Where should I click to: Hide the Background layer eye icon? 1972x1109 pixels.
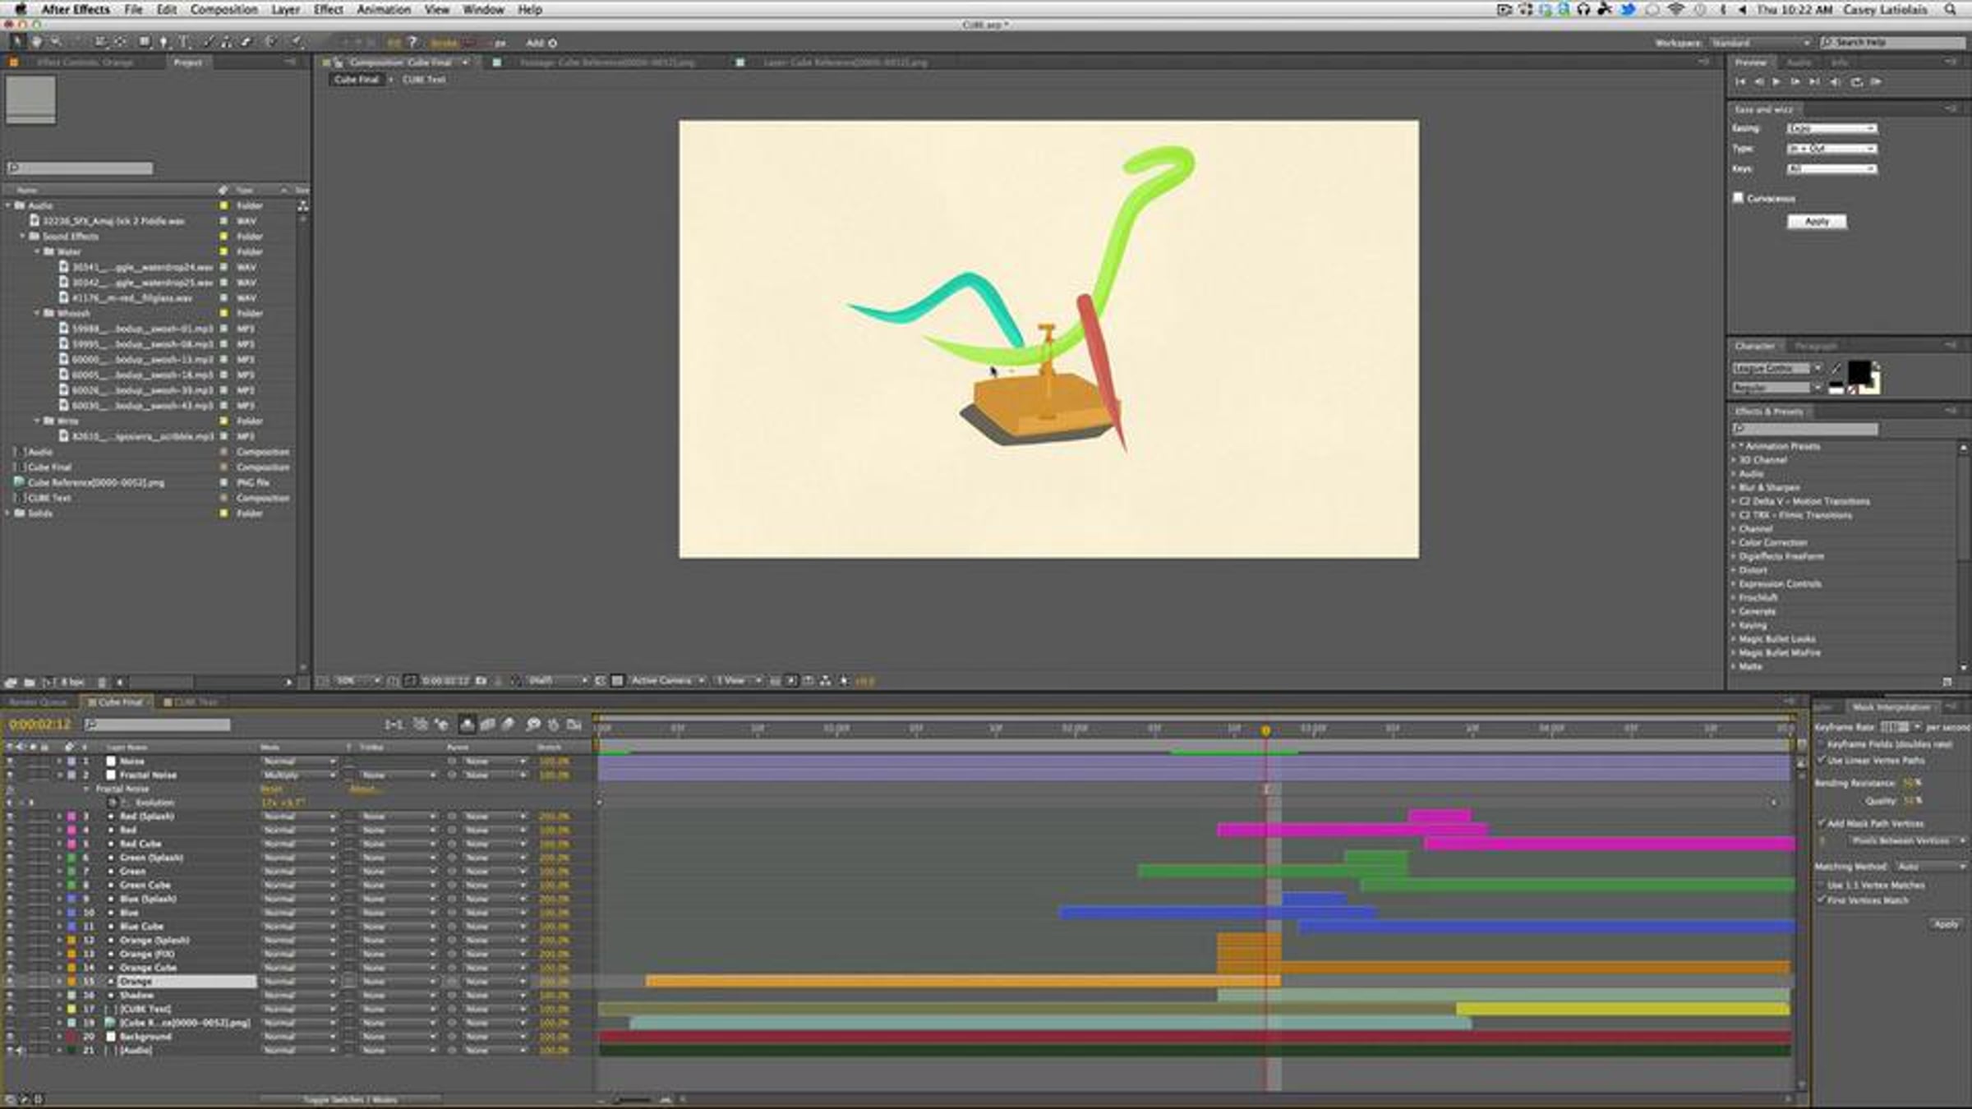(10, 1037)
